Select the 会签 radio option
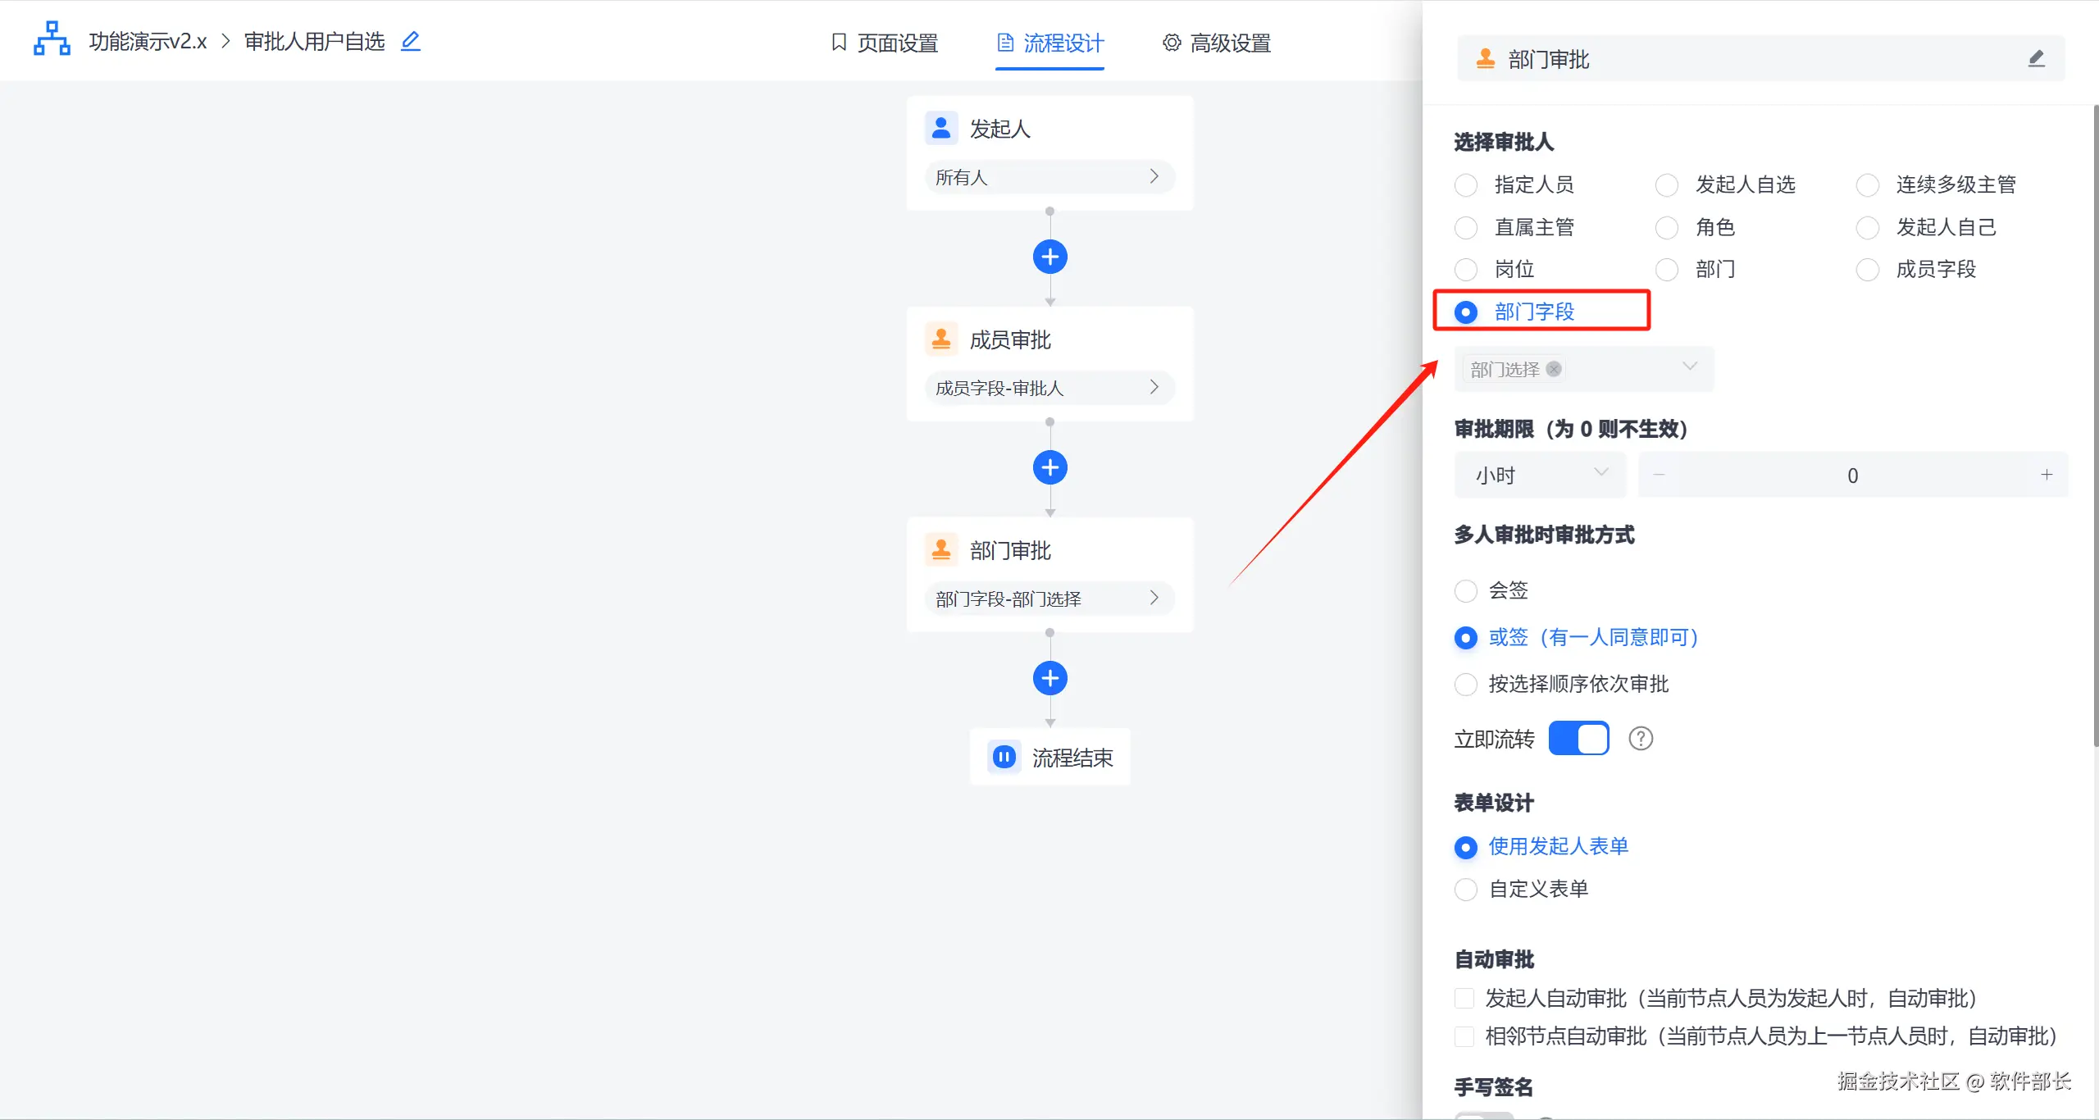Screen dimensions: 2099x1120 click(x=1466, y=590)
